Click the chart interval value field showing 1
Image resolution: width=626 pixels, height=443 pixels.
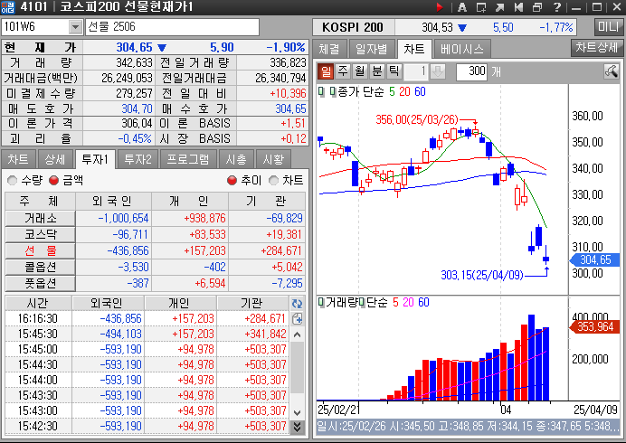pos(416,71)
